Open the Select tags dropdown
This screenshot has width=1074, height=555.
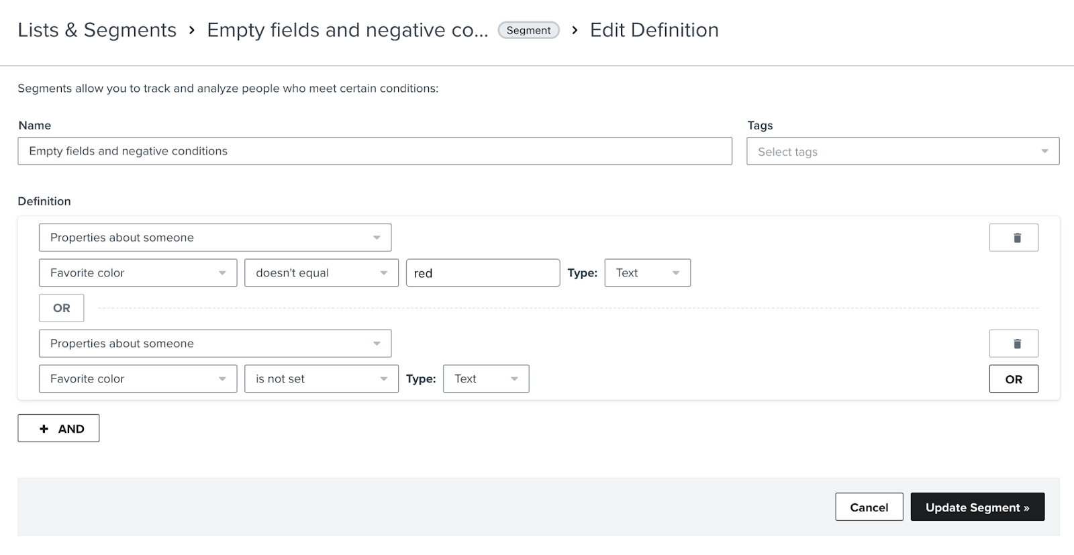click(x=903, y=151)
